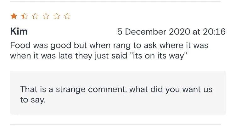Click the reply's ending words 'to say.'
This screenshot has width=236, height=127.
point(33,100)
